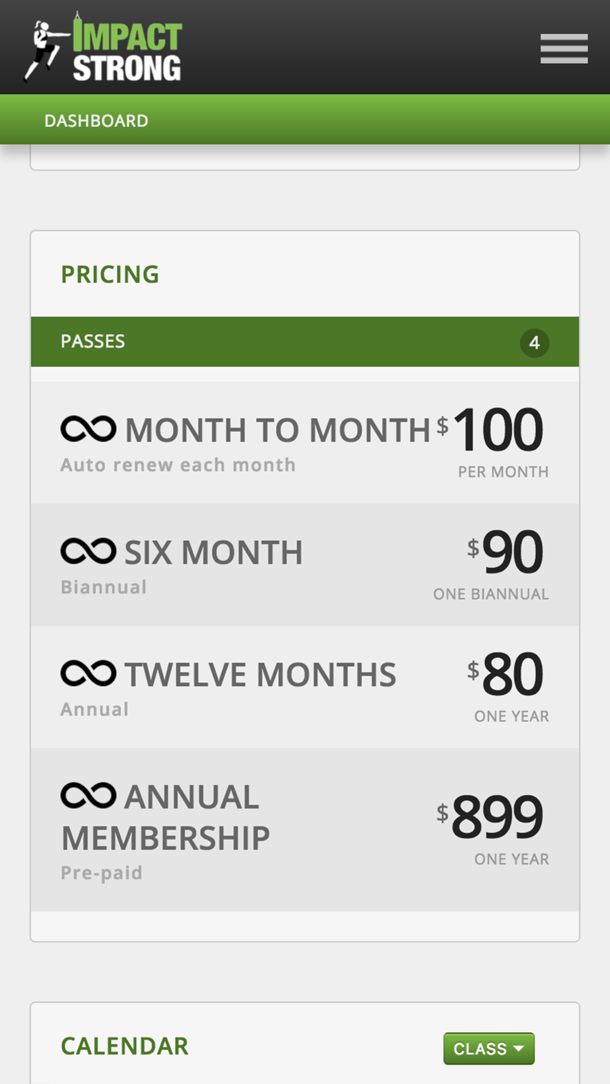
Task: Click the Annual Membership infinity icon
Action: [88, 796]
